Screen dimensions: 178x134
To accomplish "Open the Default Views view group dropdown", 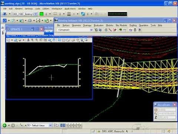I will [x=39, y=125].
